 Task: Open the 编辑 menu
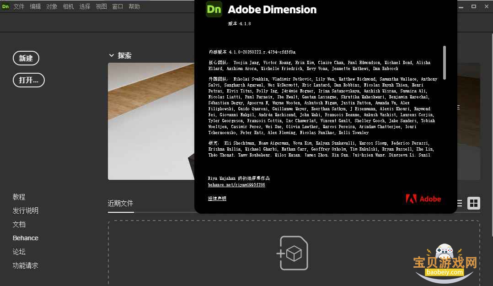coord(35,6)
